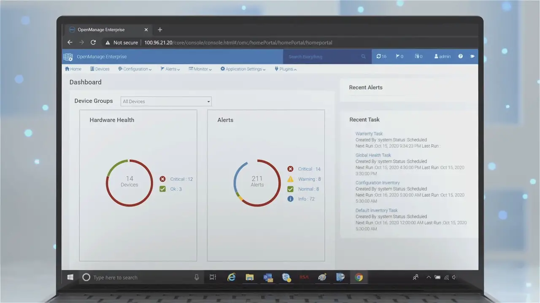Collapse the Plugins menu chevron

pos(294,69)
